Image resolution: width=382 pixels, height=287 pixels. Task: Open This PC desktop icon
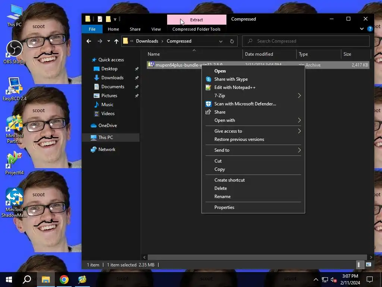pyautogui.click(x=14, y=15)
